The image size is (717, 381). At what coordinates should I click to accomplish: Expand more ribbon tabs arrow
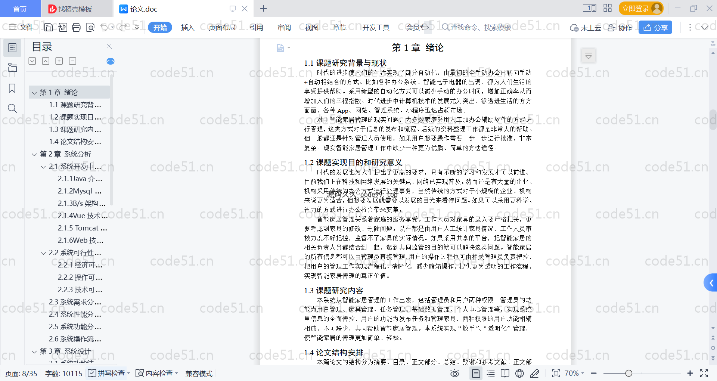[x=428, y=27]
